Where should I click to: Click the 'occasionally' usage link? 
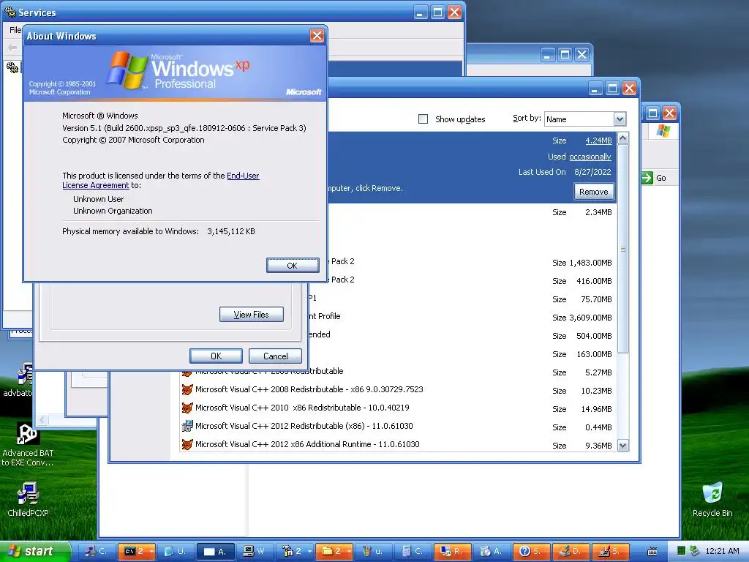[590, 157]
